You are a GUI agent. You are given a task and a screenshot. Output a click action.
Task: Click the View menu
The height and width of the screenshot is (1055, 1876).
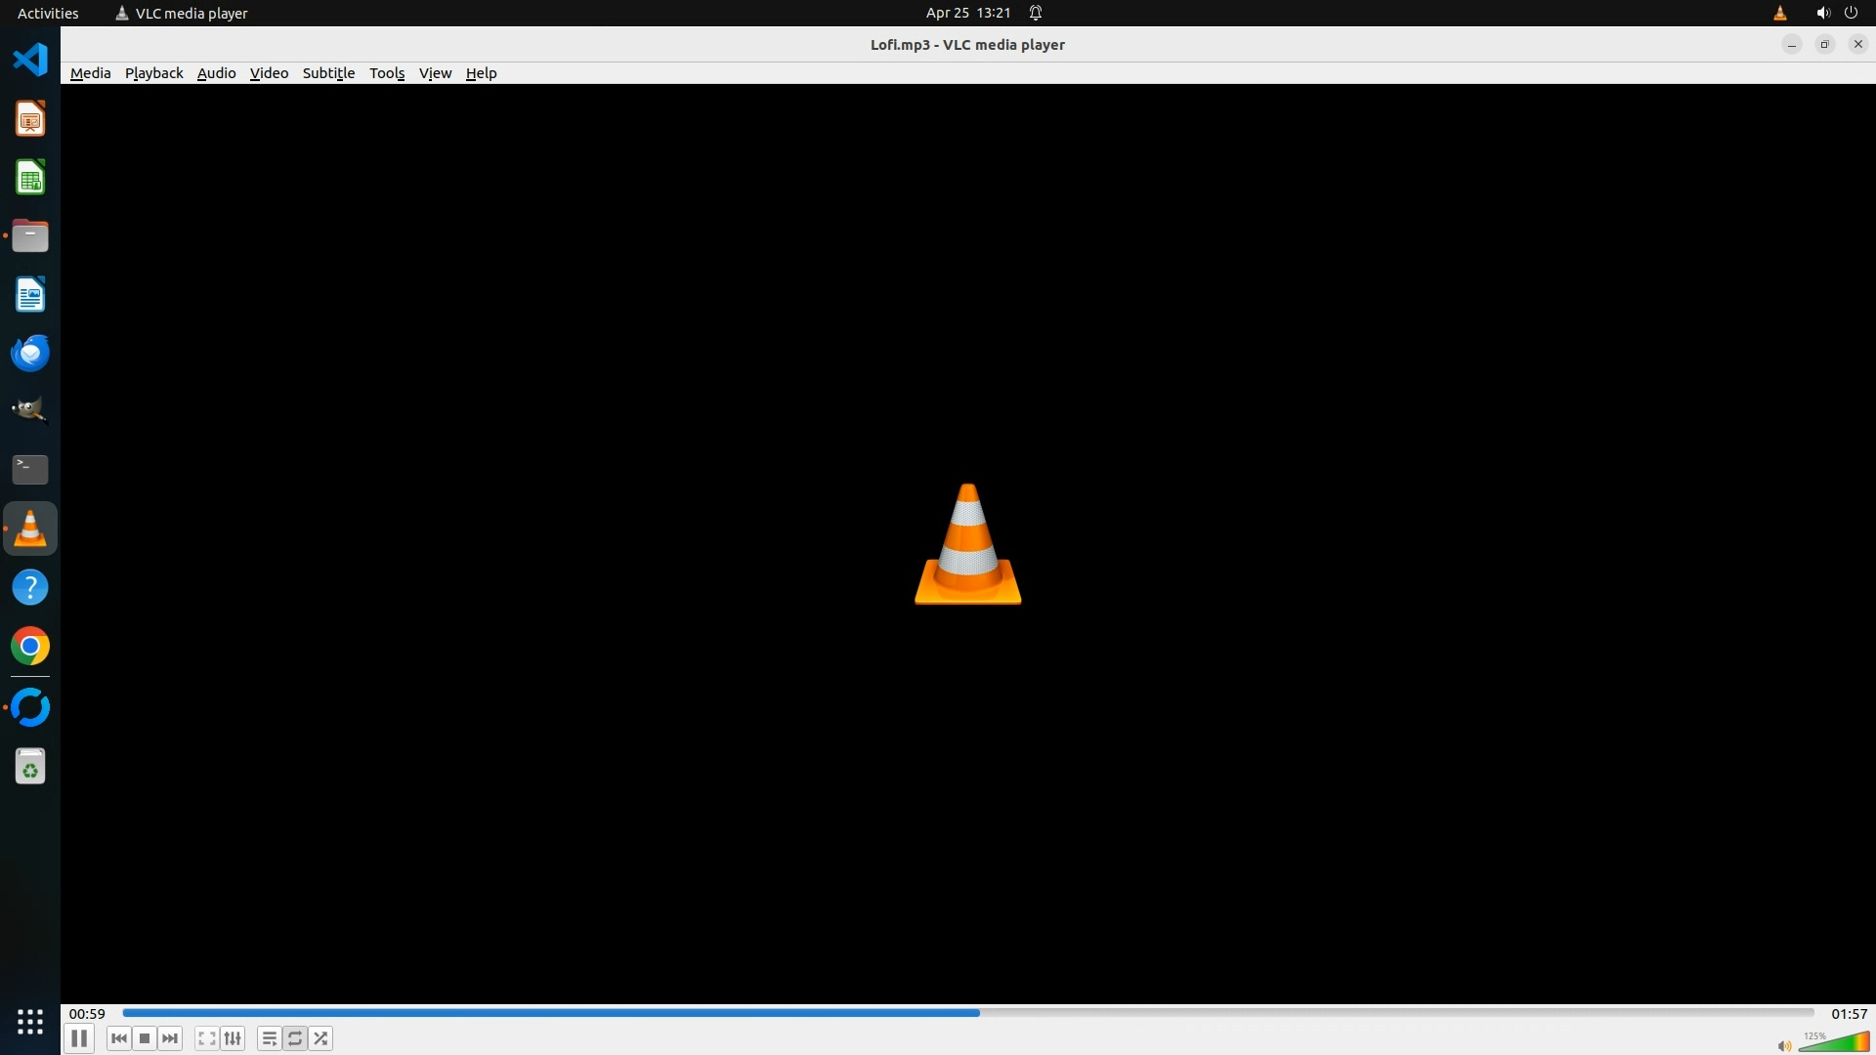[435, 73]
